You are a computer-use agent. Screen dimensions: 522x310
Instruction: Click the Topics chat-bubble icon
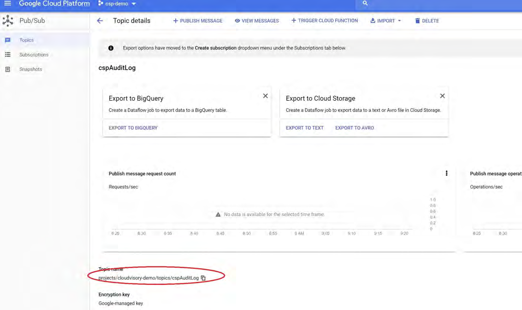8,40
